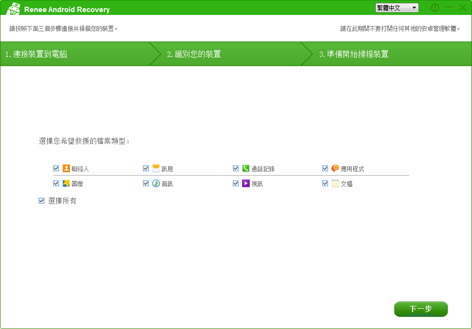
Task: Click the Renee Android Recovery title text
Action: [x=67, y=10]
